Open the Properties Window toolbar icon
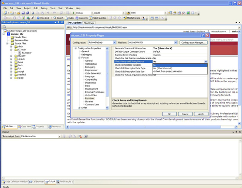 [175, 13]
